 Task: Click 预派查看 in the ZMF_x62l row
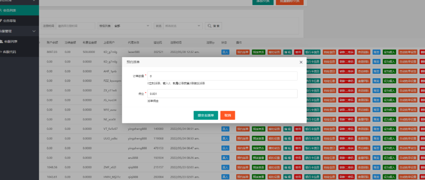coord(259,167)
